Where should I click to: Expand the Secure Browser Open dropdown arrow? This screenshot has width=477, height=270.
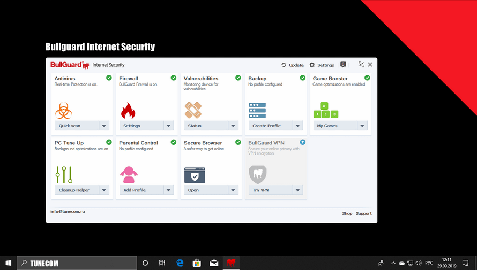point(233,190)
